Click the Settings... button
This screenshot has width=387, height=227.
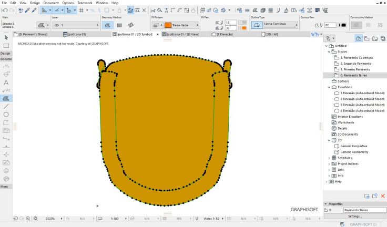[x=355, y=216]
